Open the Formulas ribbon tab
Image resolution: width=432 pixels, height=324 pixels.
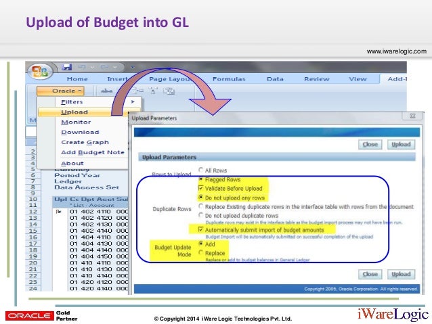229,79
